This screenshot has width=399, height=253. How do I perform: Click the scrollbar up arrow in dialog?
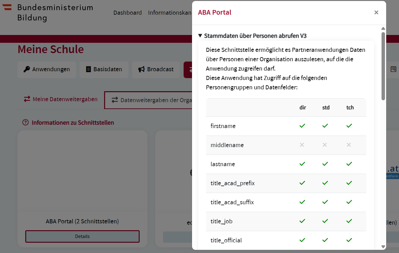tap(383, 29)
